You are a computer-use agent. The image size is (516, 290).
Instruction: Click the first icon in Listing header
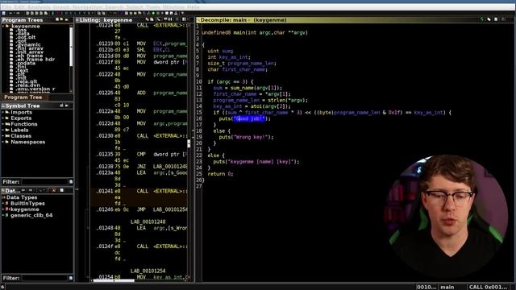(147, 19)
